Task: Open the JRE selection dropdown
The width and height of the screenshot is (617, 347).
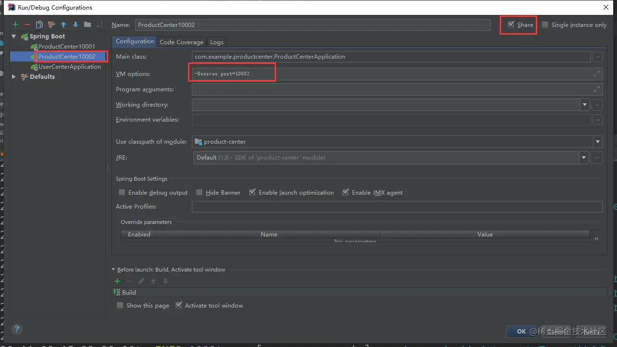Action: (584, 157)
